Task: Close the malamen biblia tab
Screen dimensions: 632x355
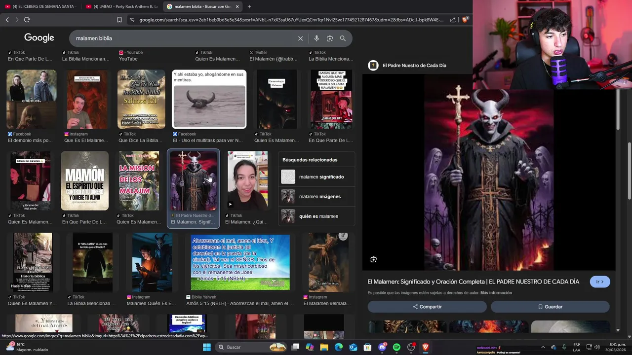Action: 237,6
